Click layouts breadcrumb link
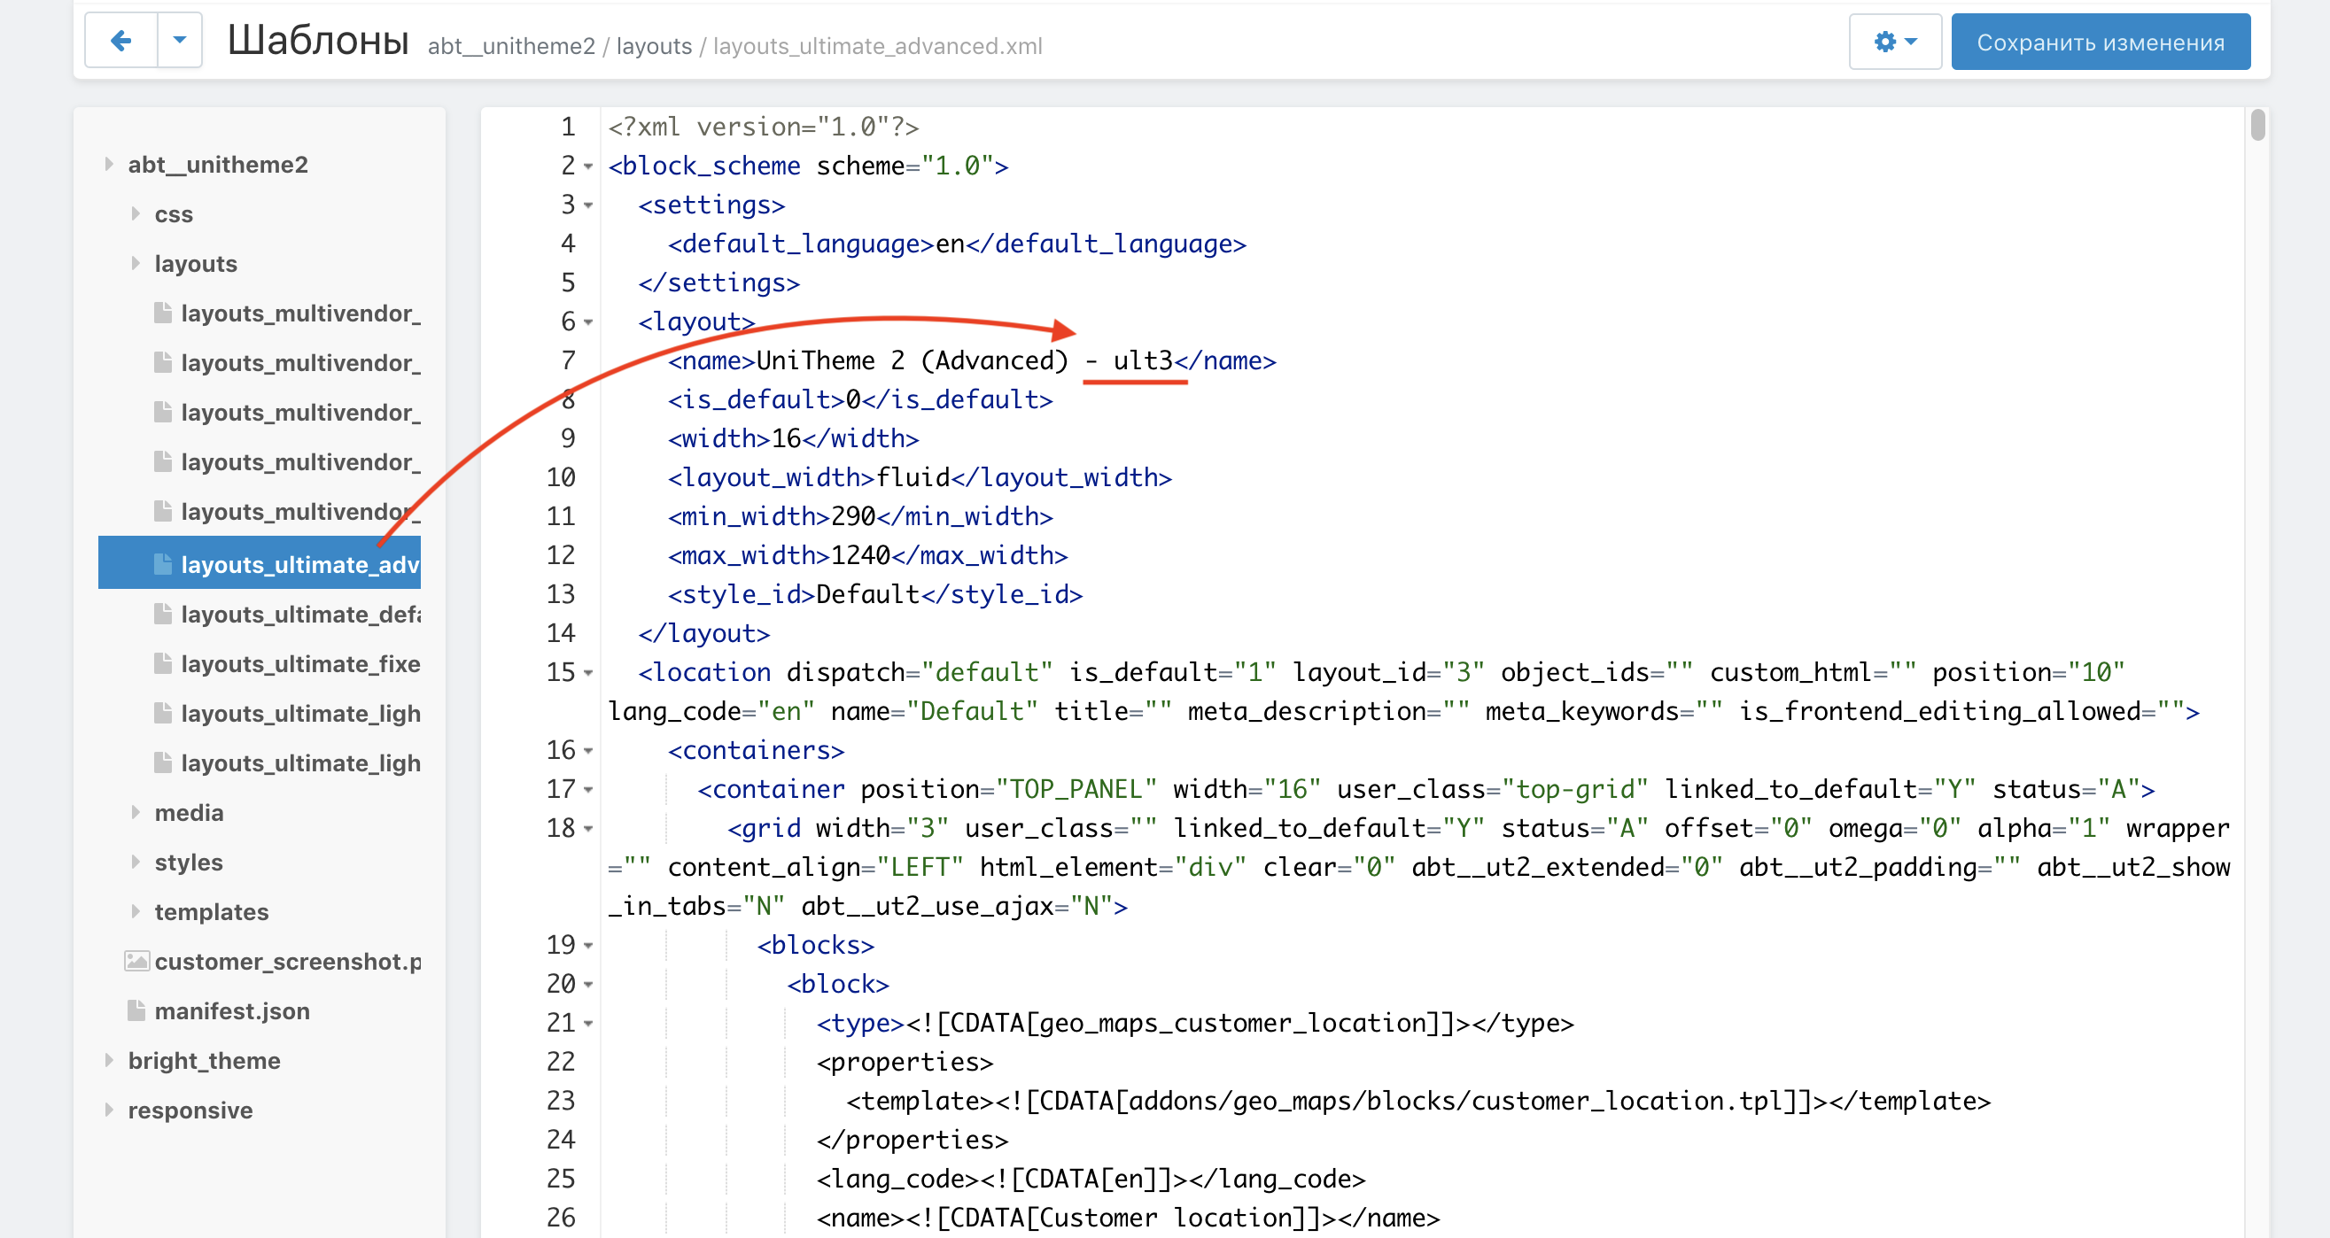The width and height of the screenshot is (2330, 1238). tap(654, 46)
